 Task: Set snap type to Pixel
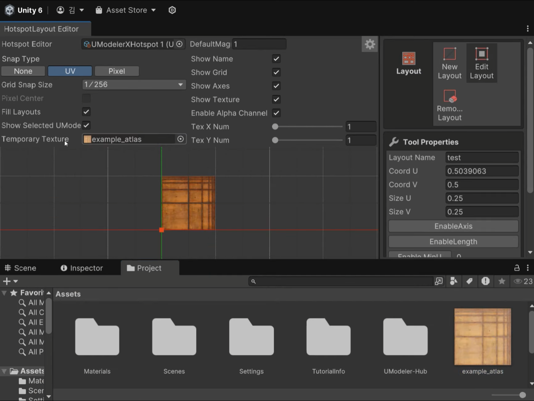[117, 71]
